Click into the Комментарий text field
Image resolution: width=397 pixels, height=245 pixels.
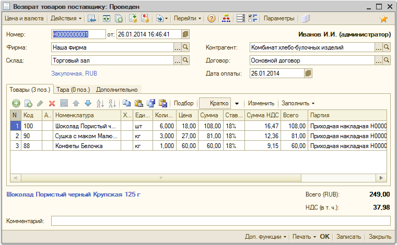(x=220, y=221)
